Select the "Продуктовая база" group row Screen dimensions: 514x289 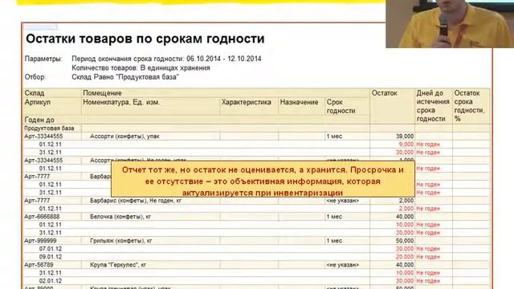49,128
